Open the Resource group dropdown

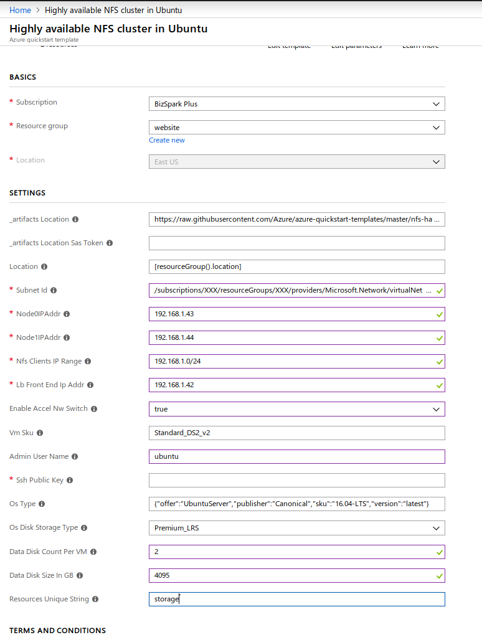pyautogui.click(x=296, y=128)
